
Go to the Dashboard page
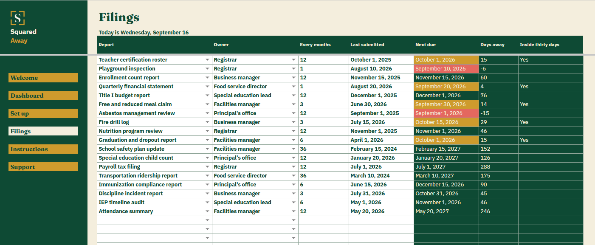tap(43, 96)
